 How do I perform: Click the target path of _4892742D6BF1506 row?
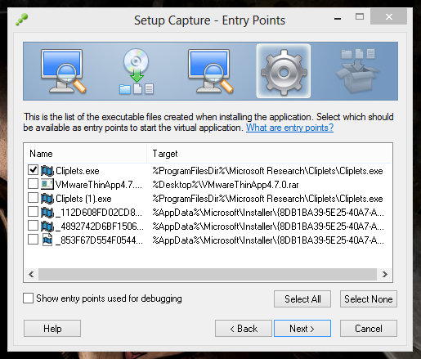tap(268, 227)
